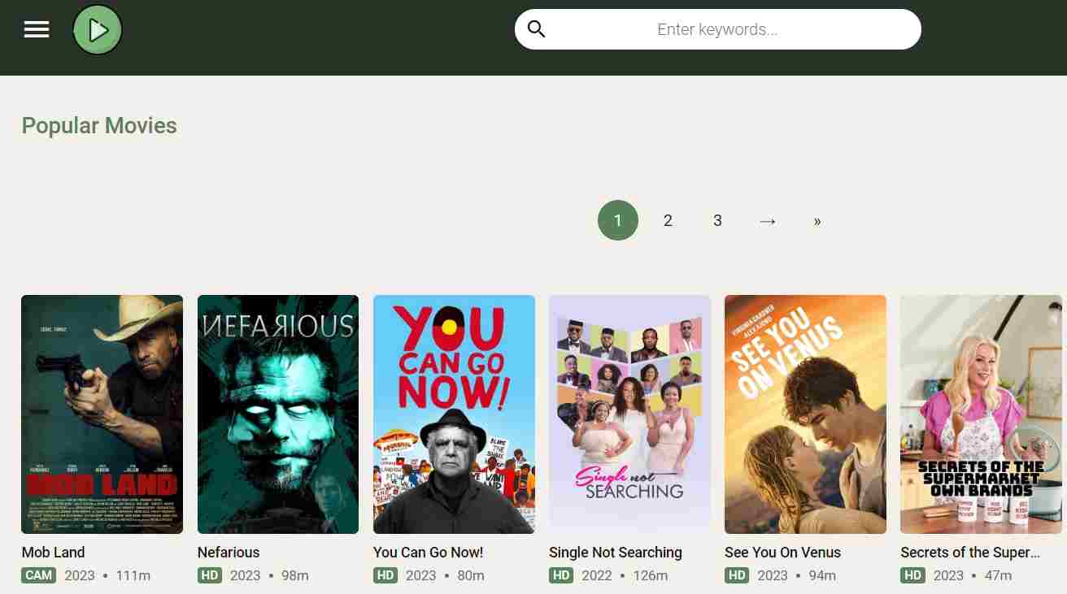
Task: Click the Nefarious title link
Action: [x=229, y=553]
